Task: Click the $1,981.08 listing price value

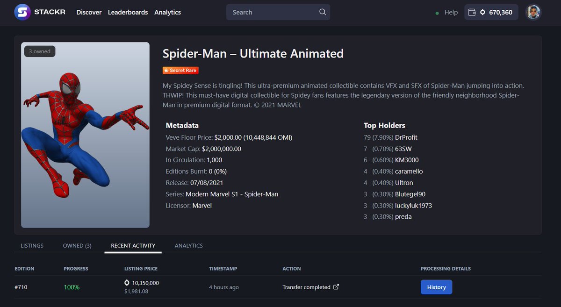Action: tap(136, 291)
